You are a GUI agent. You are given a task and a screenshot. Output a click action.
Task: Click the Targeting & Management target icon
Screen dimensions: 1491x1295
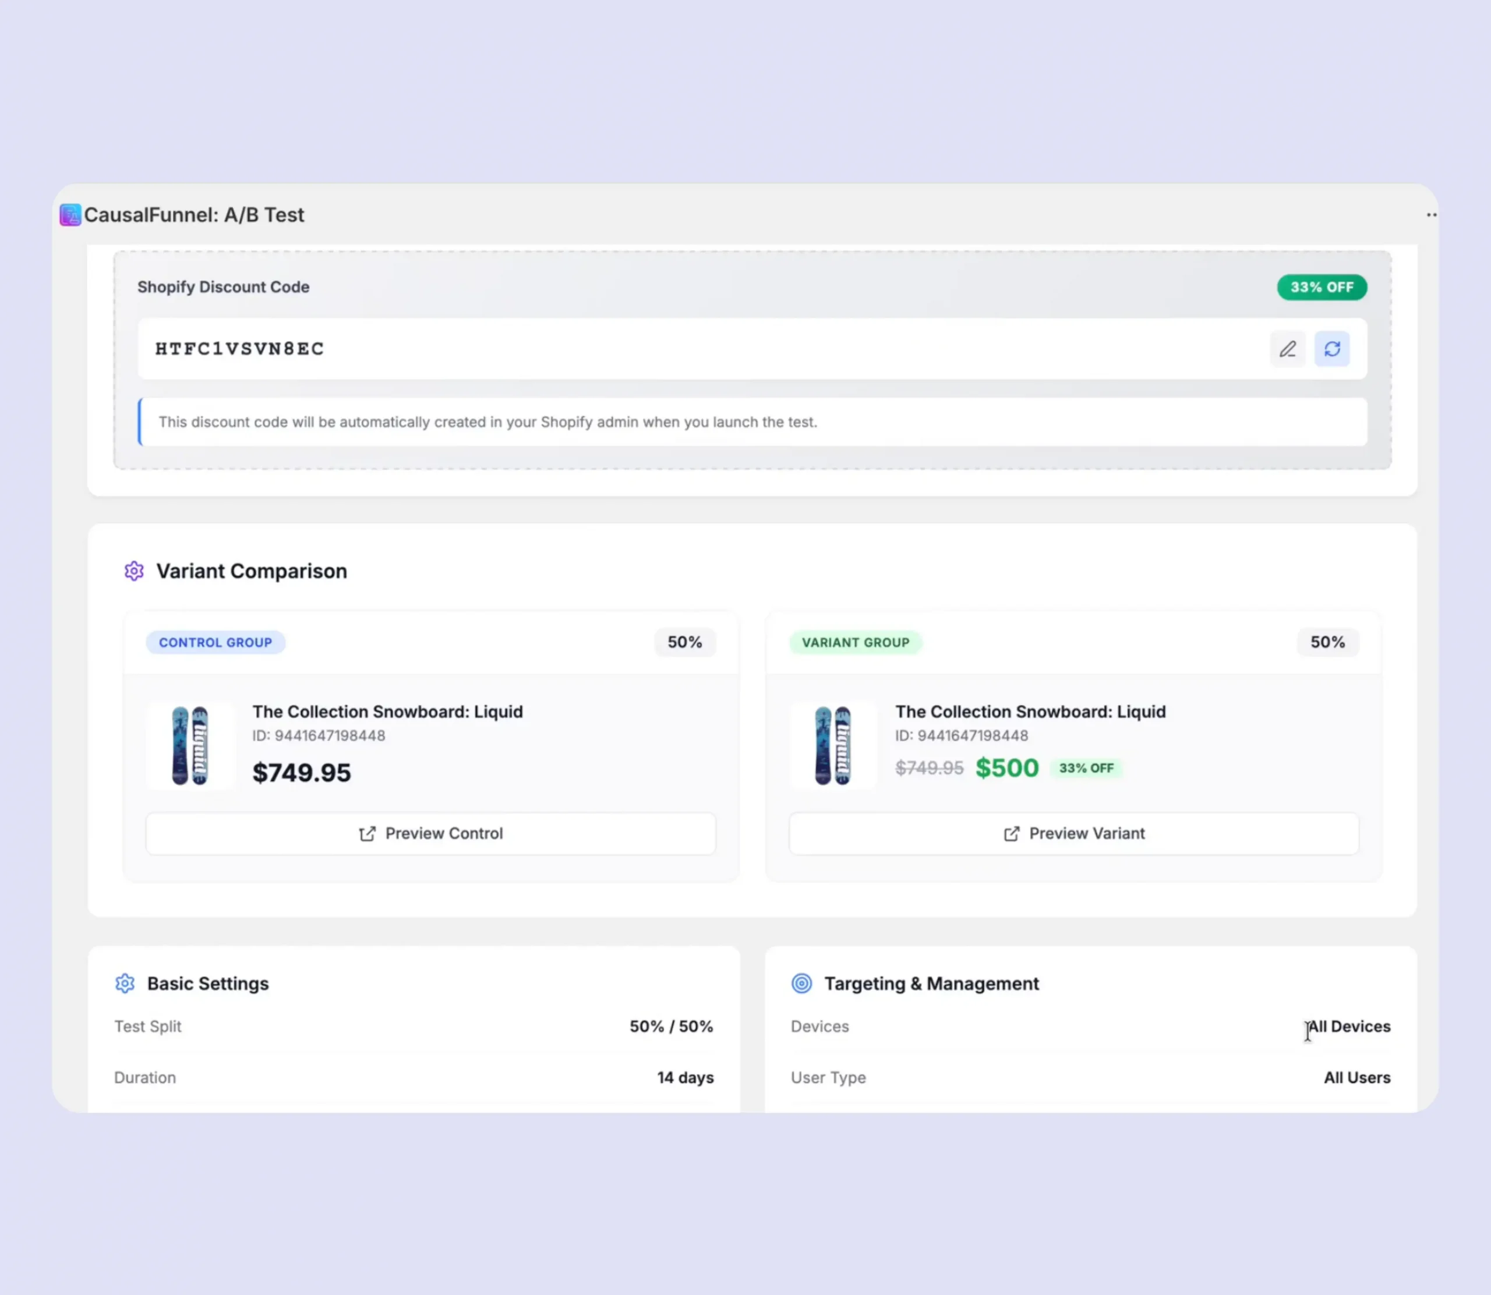[x=801, y=983]
